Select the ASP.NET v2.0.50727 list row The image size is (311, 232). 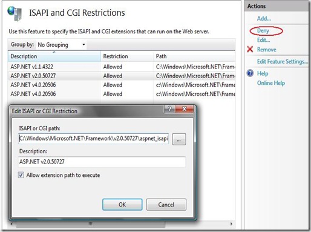coord(122,76)
